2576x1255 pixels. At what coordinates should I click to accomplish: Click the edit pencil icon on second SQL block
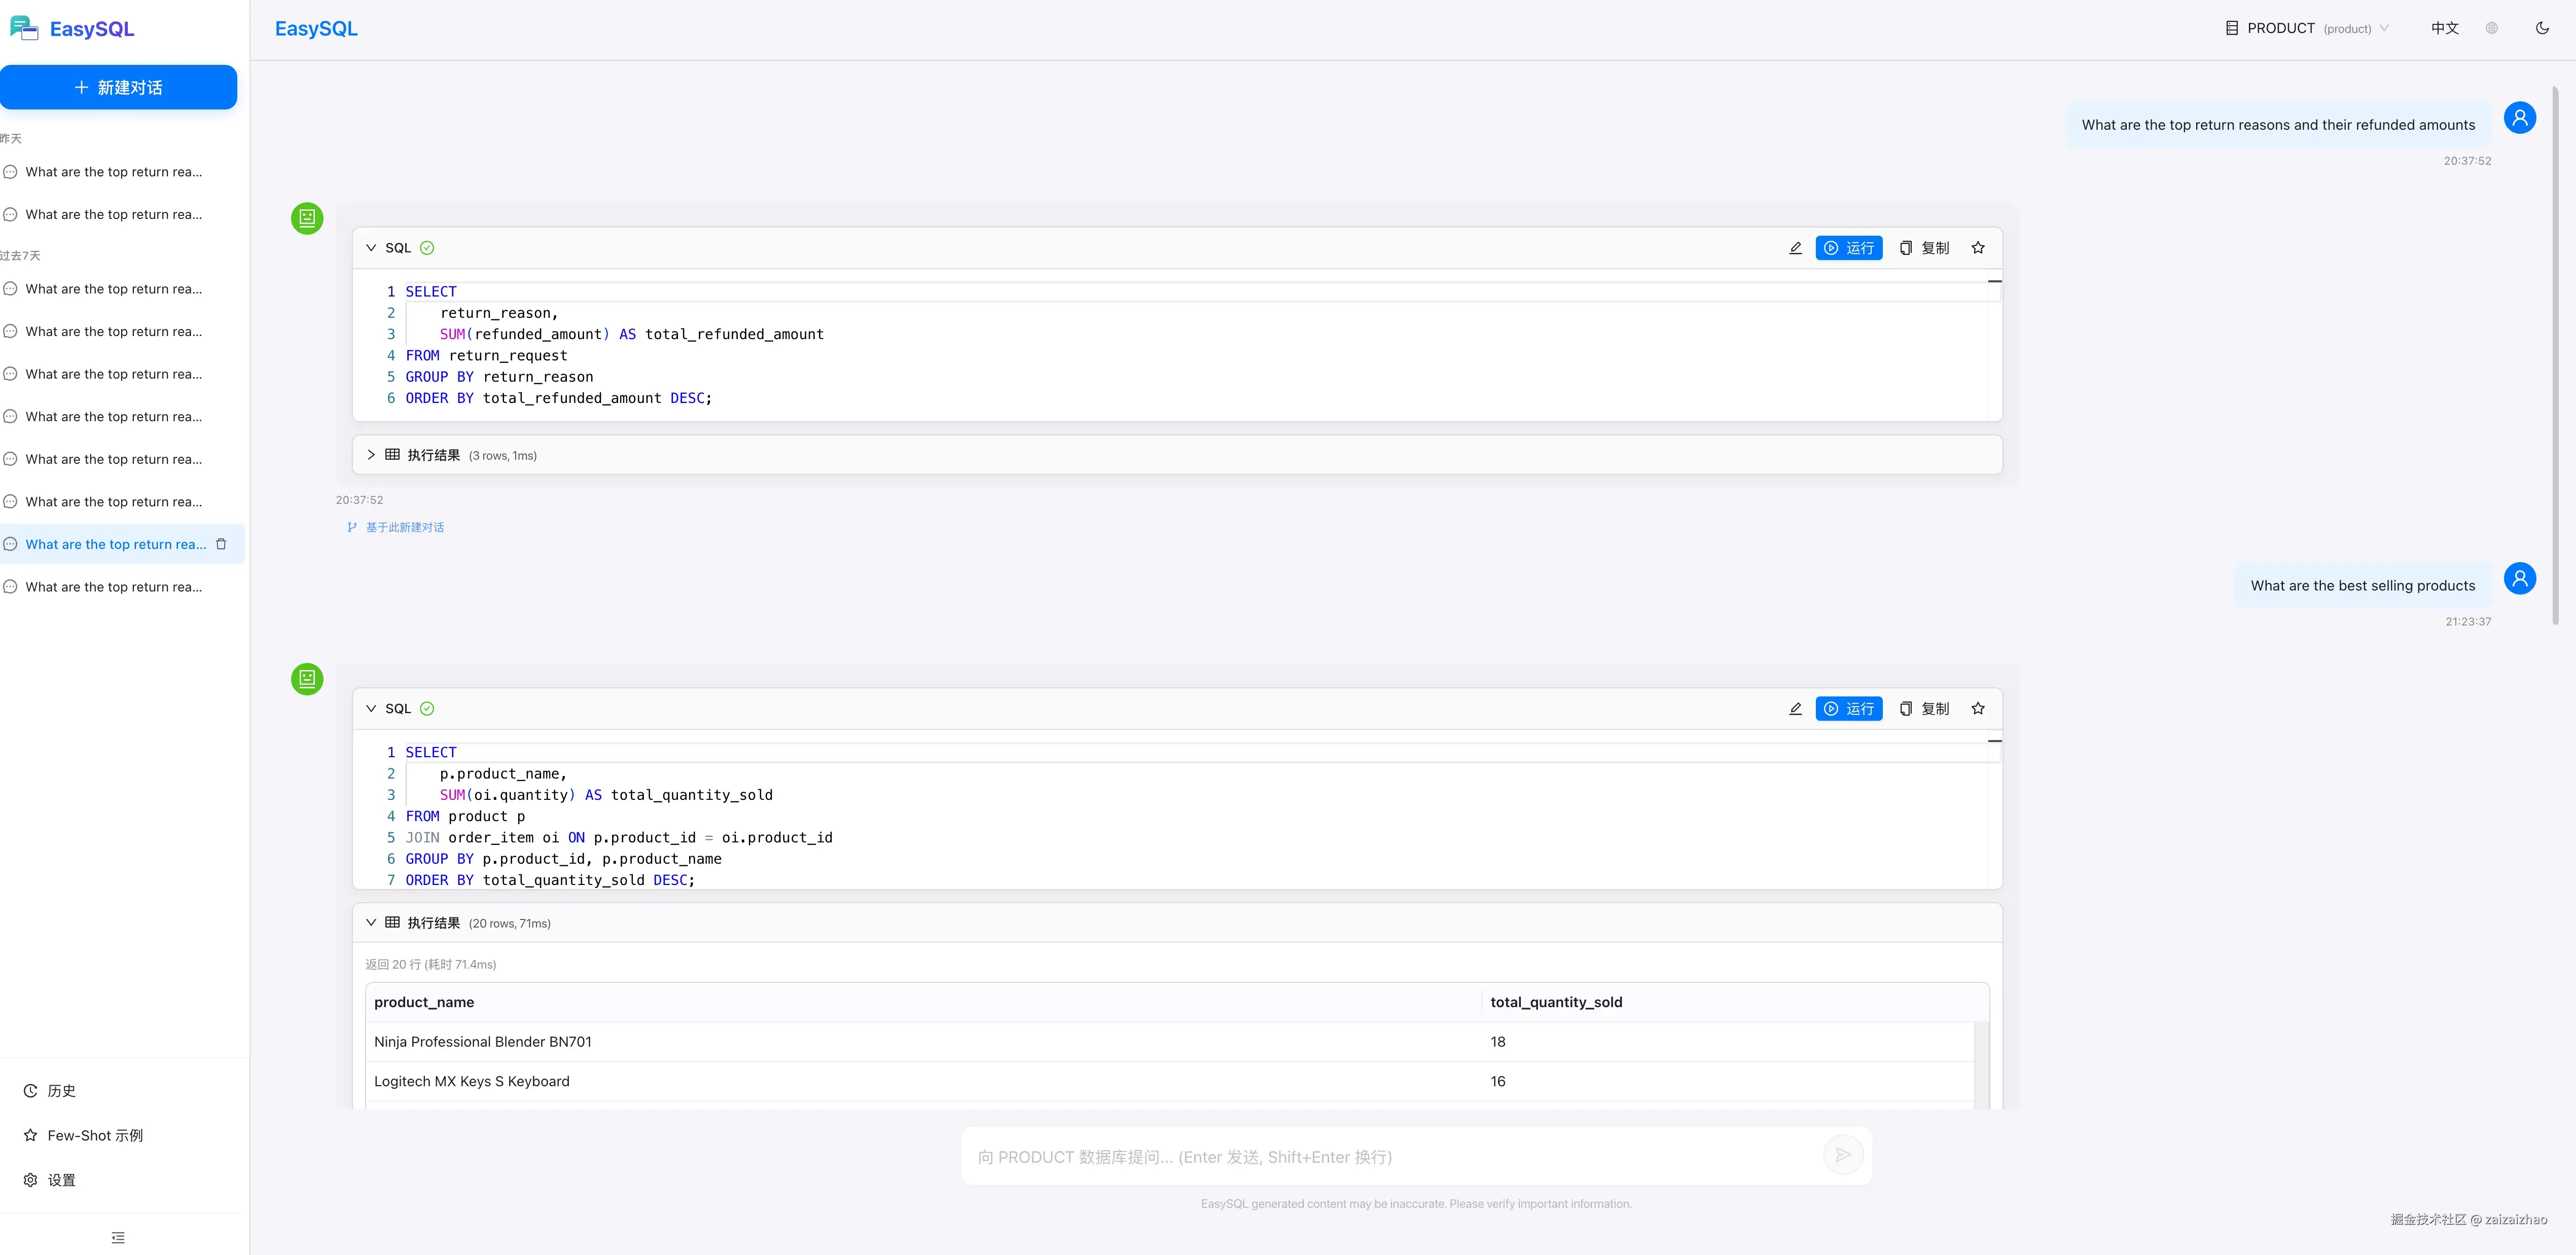pyautogui.click(x=1795, y=709)
